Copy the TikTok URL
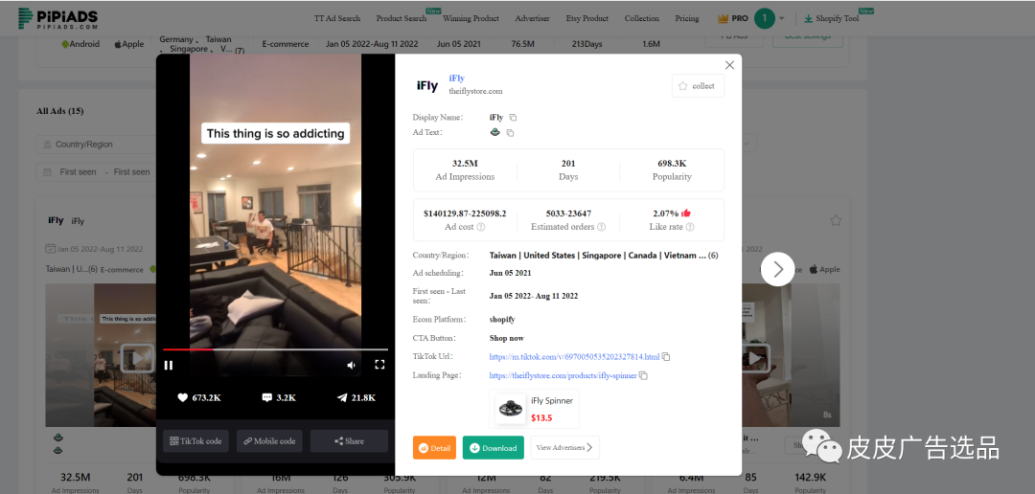Screen dimensions: 1035x494 [666, 357]
